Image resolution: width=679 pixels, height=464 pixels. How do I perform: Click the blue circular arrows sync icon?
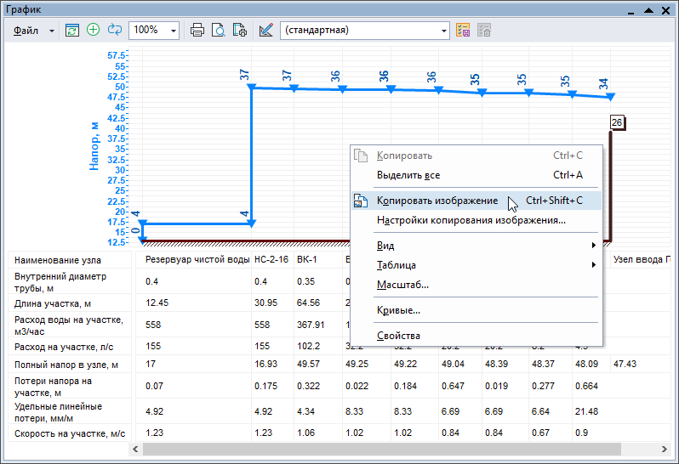click(114, 30)
